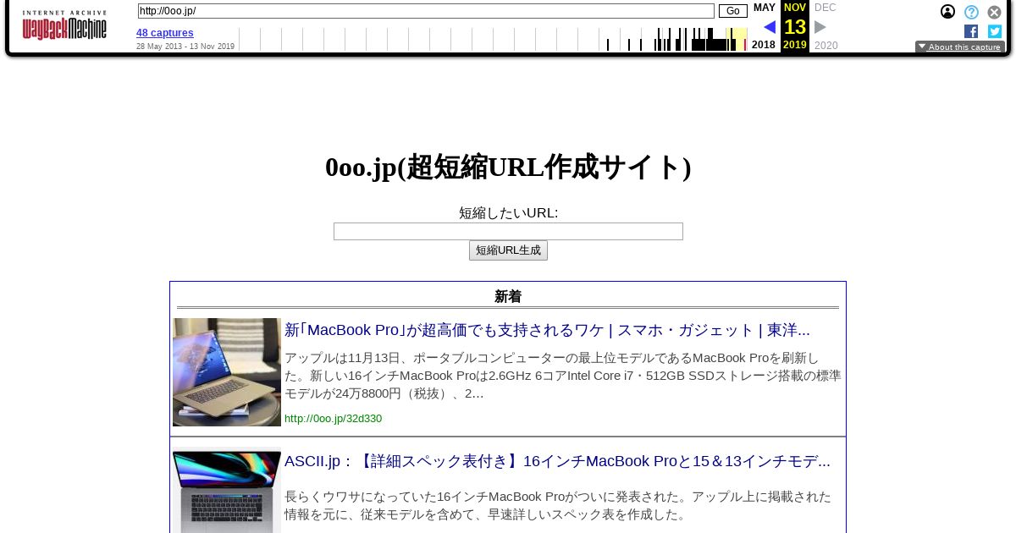Focus the Wayback URL field

click(426, 11)
